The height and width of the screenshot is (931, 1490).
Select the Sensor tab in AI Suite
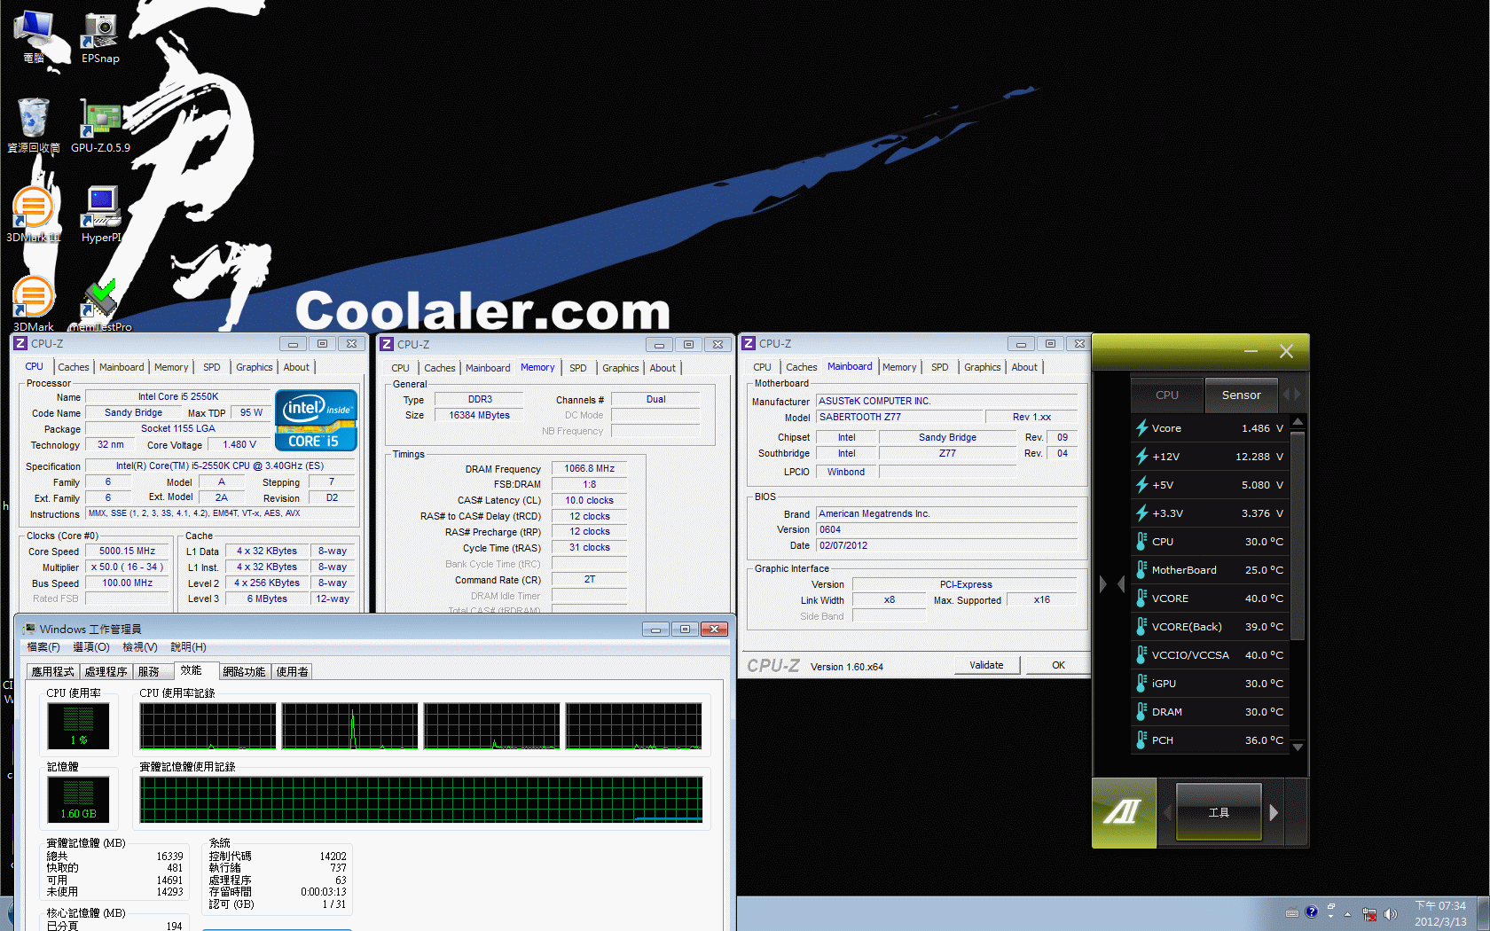pyautogui.click(x=1241, y=395)
